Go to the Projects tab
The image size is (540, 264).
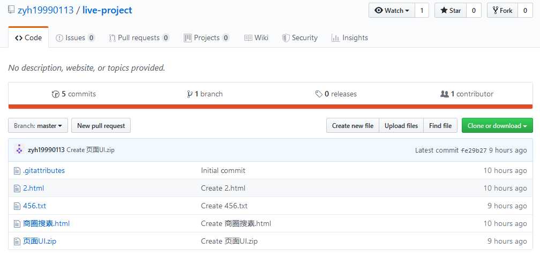pos(207,38)
